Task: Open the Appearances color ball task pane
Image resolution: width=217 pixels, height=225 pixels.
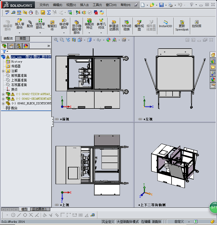Action: pos(213,80)
